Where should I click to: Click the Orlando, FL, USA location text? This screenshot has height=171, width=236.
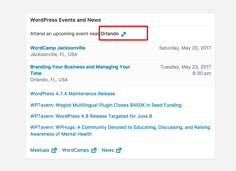coord(49,80)
